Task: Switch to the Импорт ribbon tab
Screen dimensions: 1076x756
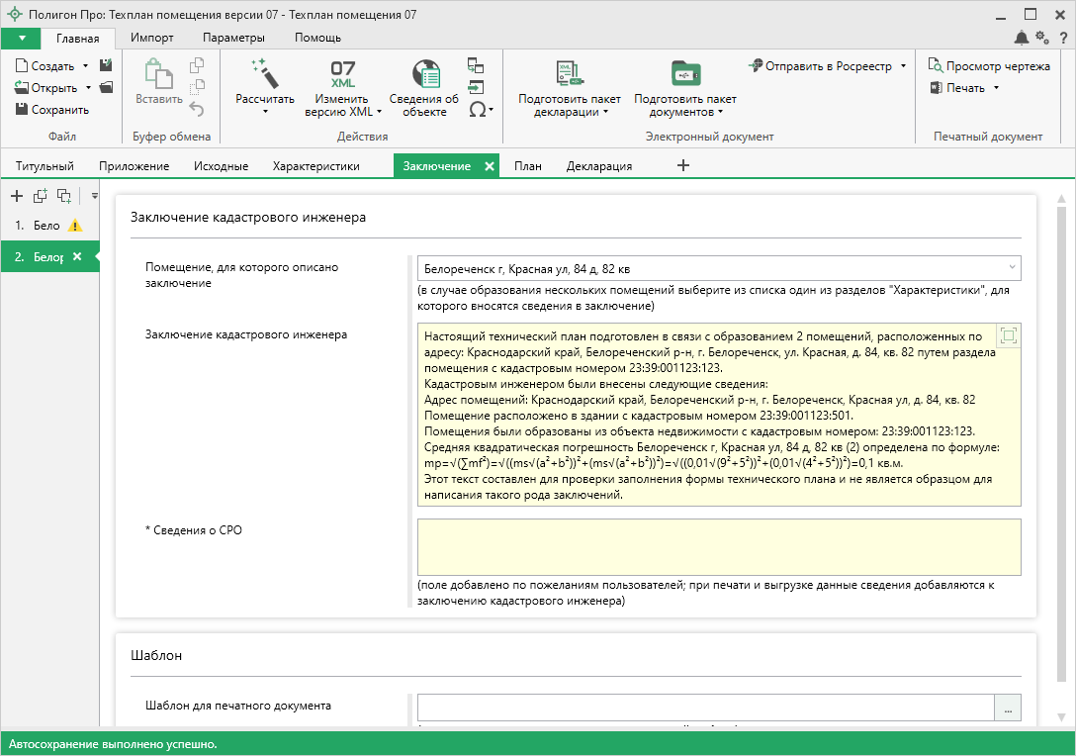Action: (x=151, y=38)
